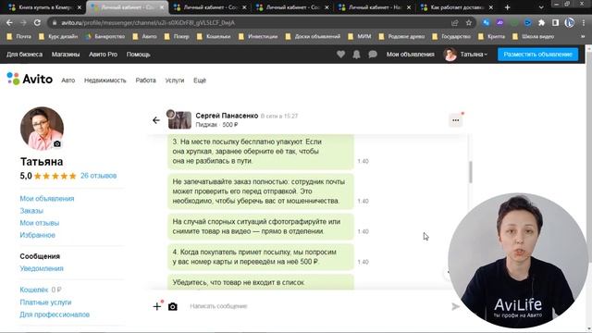Viewport: 592px width, 333px height.
Task: Focus the Написать сообщение input field
Action: [x=317, y=306]
